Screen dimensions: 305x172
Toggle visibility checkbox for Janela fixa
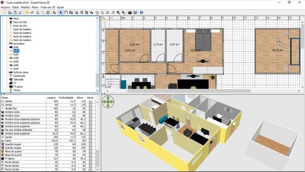point(91,108)
